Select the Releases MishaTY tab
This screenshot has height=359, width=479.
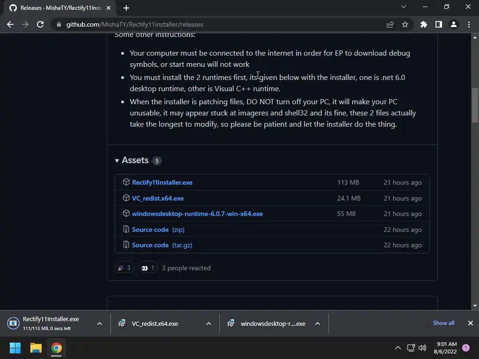(60, 8)
